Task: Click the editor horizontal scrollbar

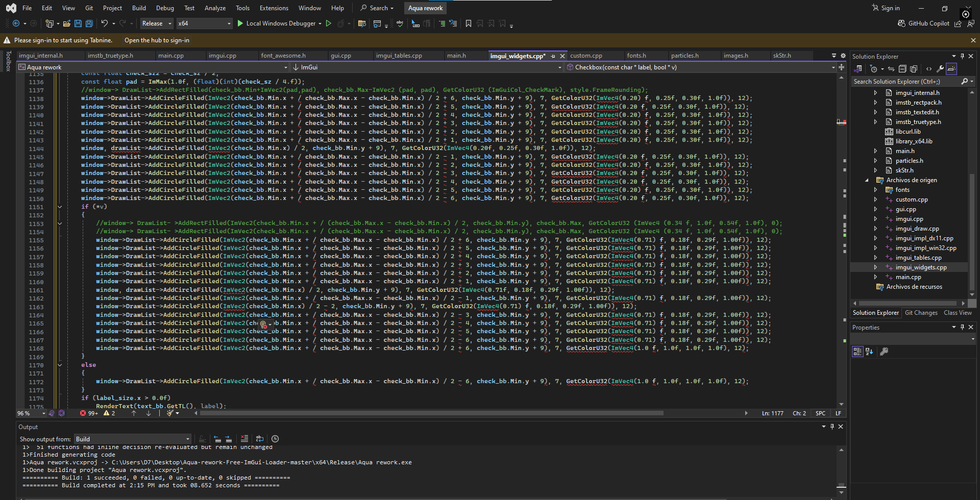Action: tap(431, 413)
